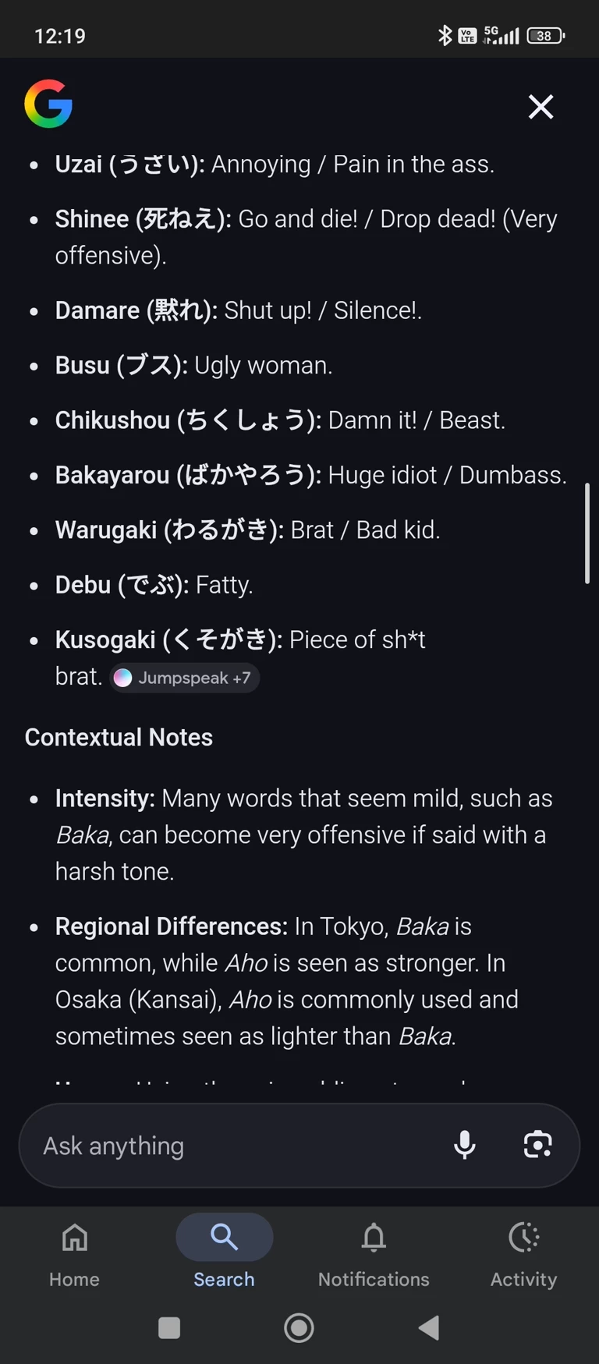Open Google Lens camera search

pyautogui.click(x=537, y=1145)
